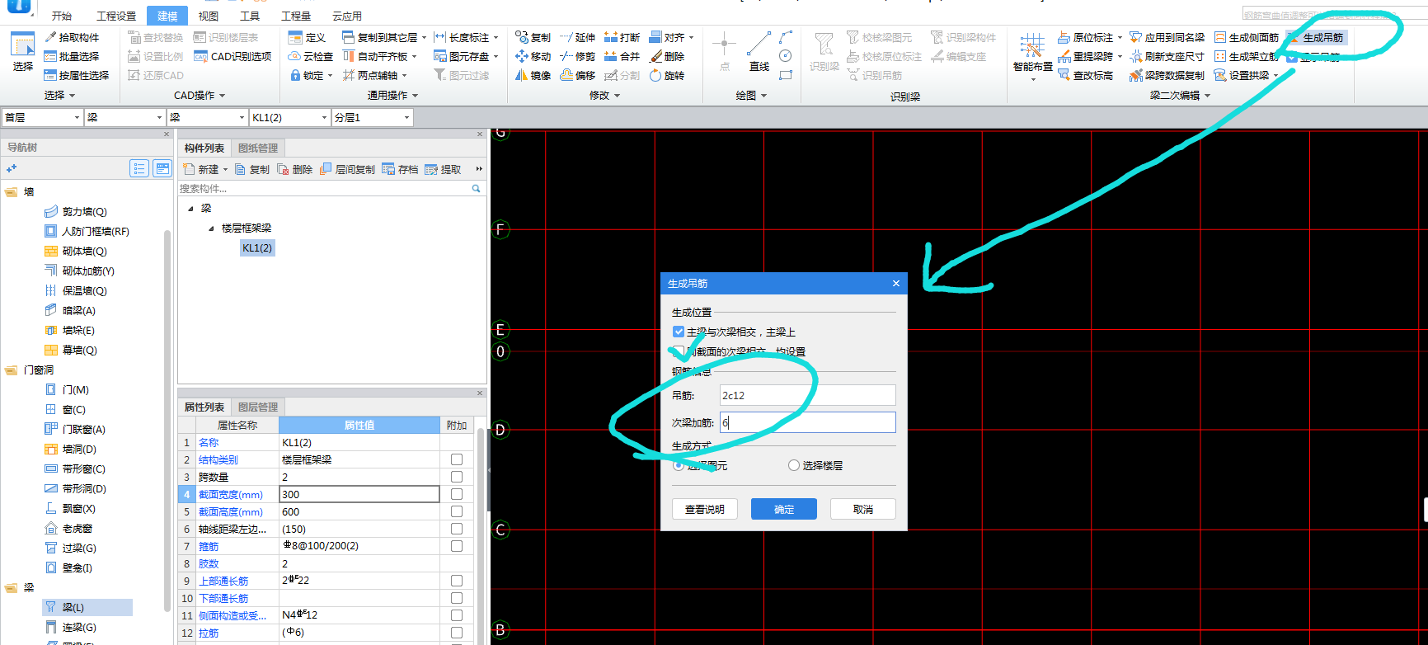Close the 生成吊筋 dialog
Viewport: 1428px width, 645px height.
pyautogui.click(x=896, y=283)
